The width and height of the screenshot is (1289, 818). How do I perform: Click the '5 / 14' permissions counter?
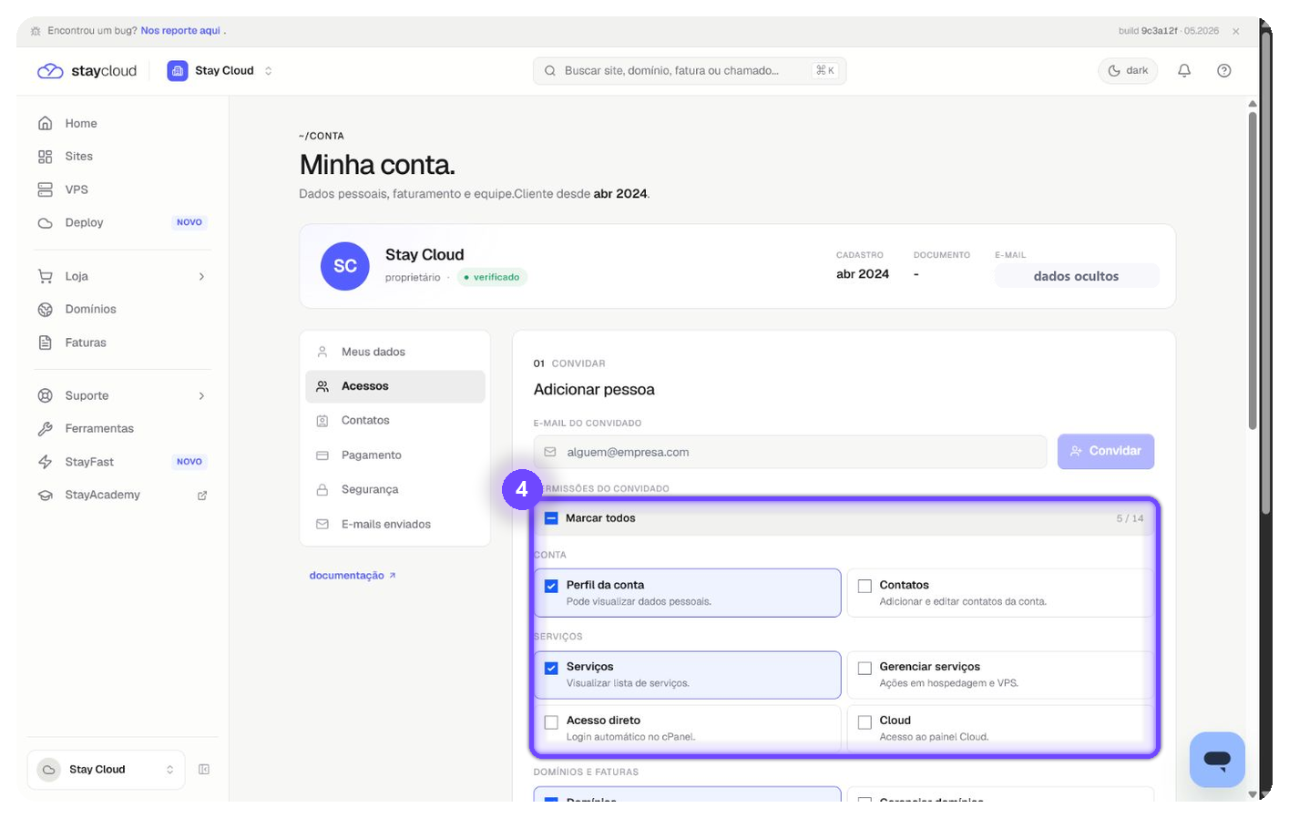tap(1130, 518)
